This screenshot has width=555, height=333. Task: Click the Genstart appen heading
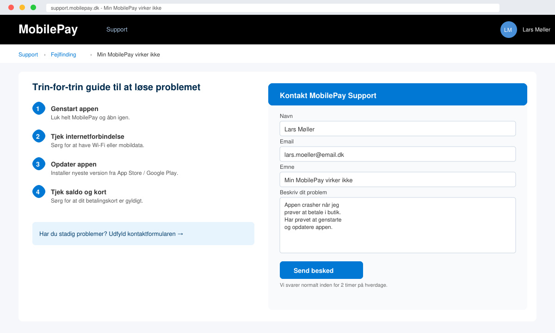pos(74,109)
